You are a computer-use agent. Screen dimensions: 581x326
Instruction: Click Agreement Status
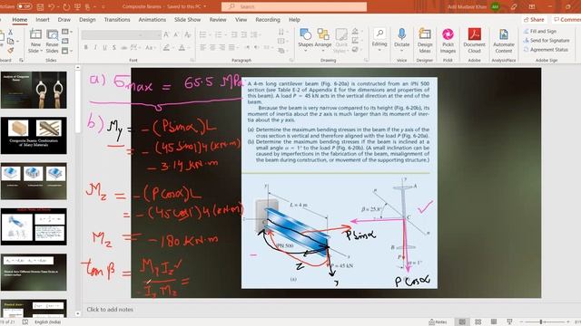coord(546,50)
